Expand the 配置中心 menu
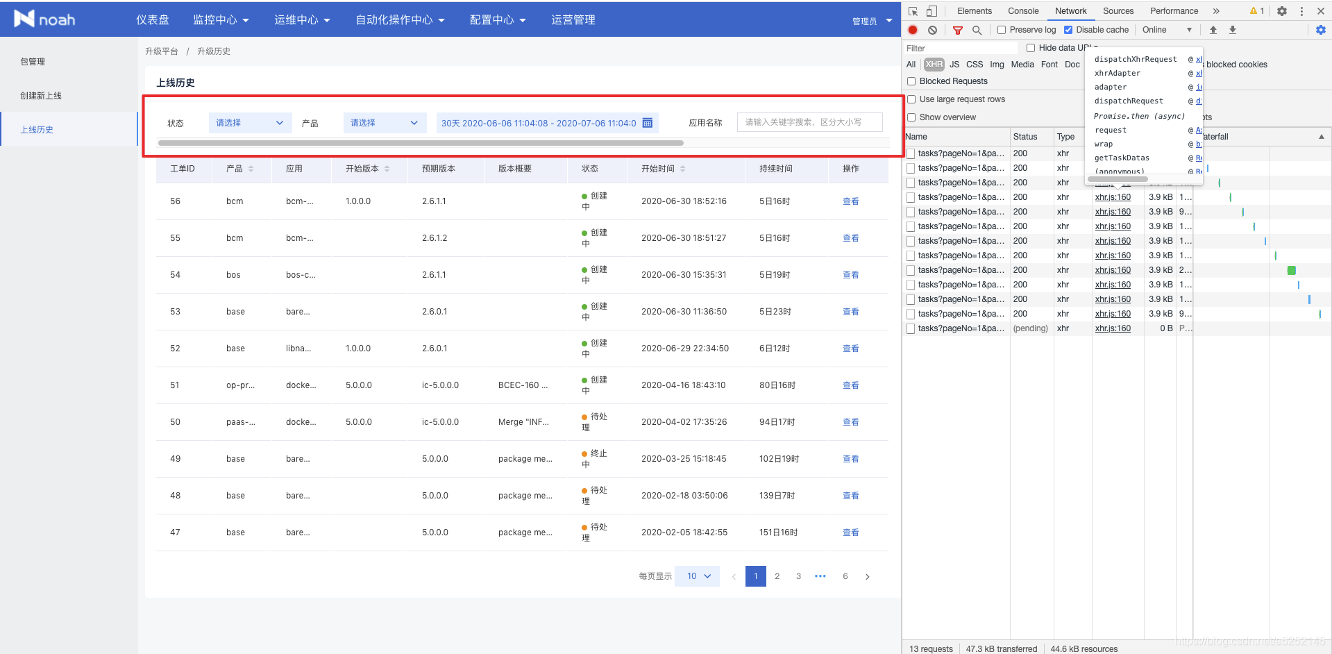Image resolution: width=1332 pixels, height=654 pixels. [x=498, y=20]
